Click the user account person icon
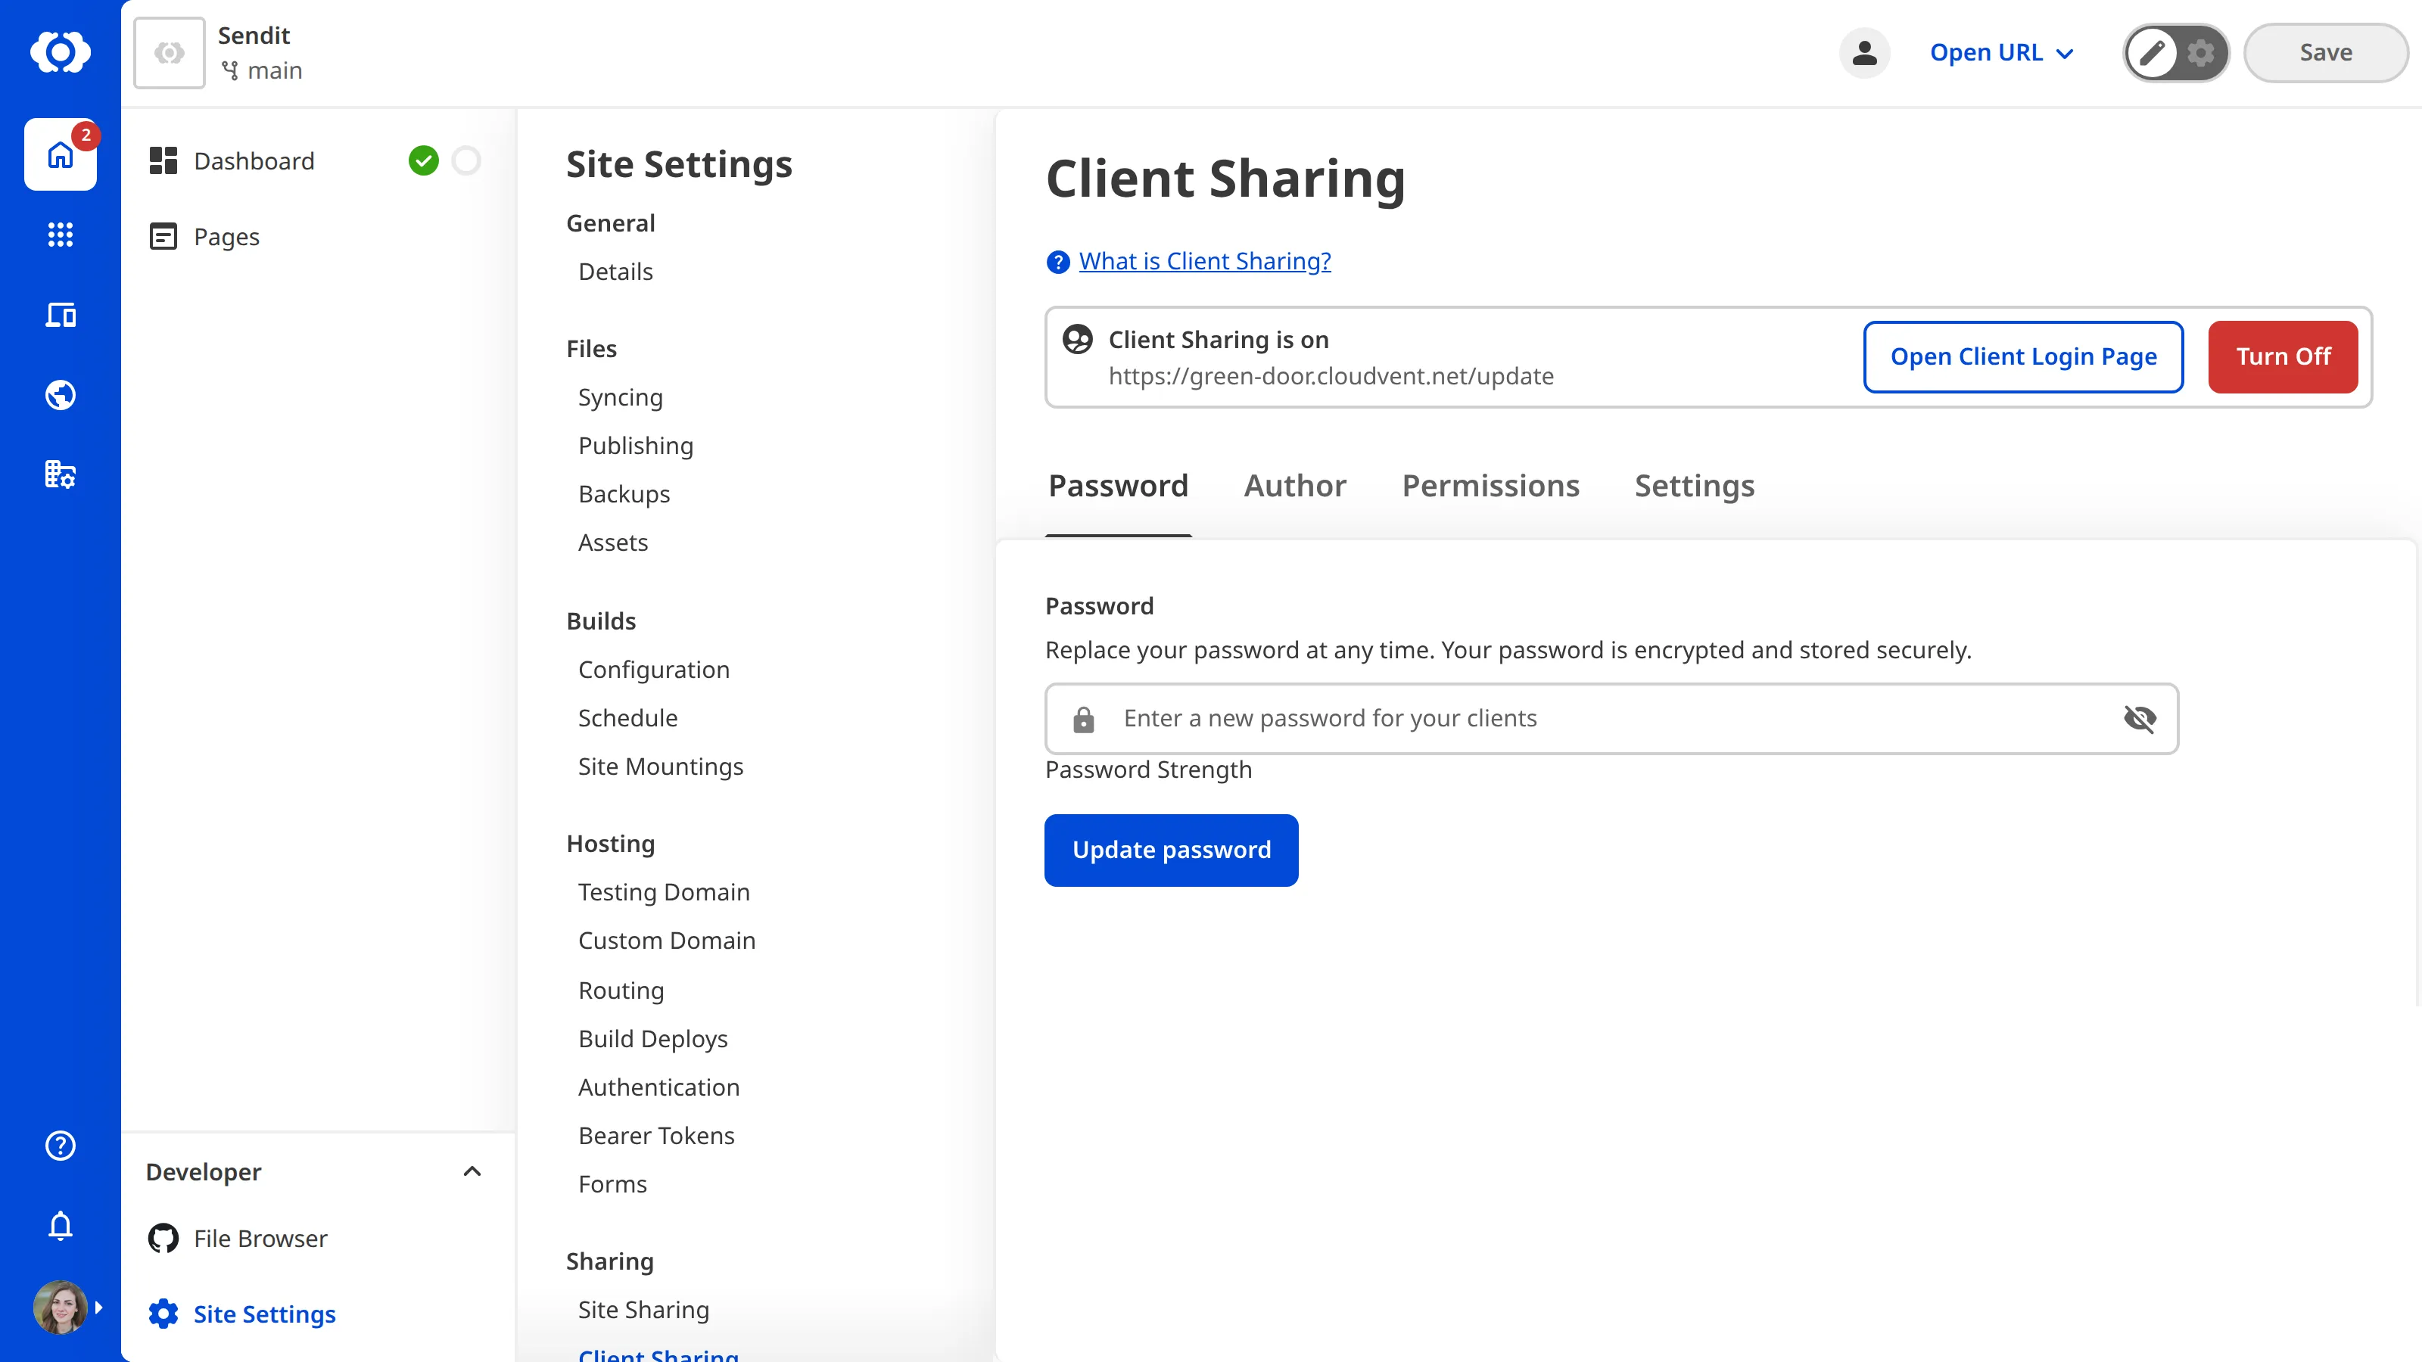Image resolution: width=2422 pixels, height=1362 pixels. click(x=1864, y=53)
